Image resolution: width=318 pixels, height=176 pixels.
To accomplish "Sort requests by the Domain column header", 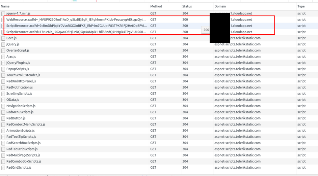I will (255, 6).
